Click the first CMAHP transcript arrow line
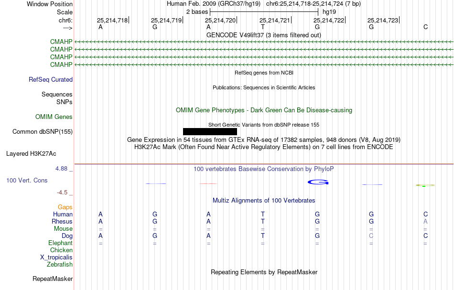Viewport: 454px width, 290px height. pos(264,42)
